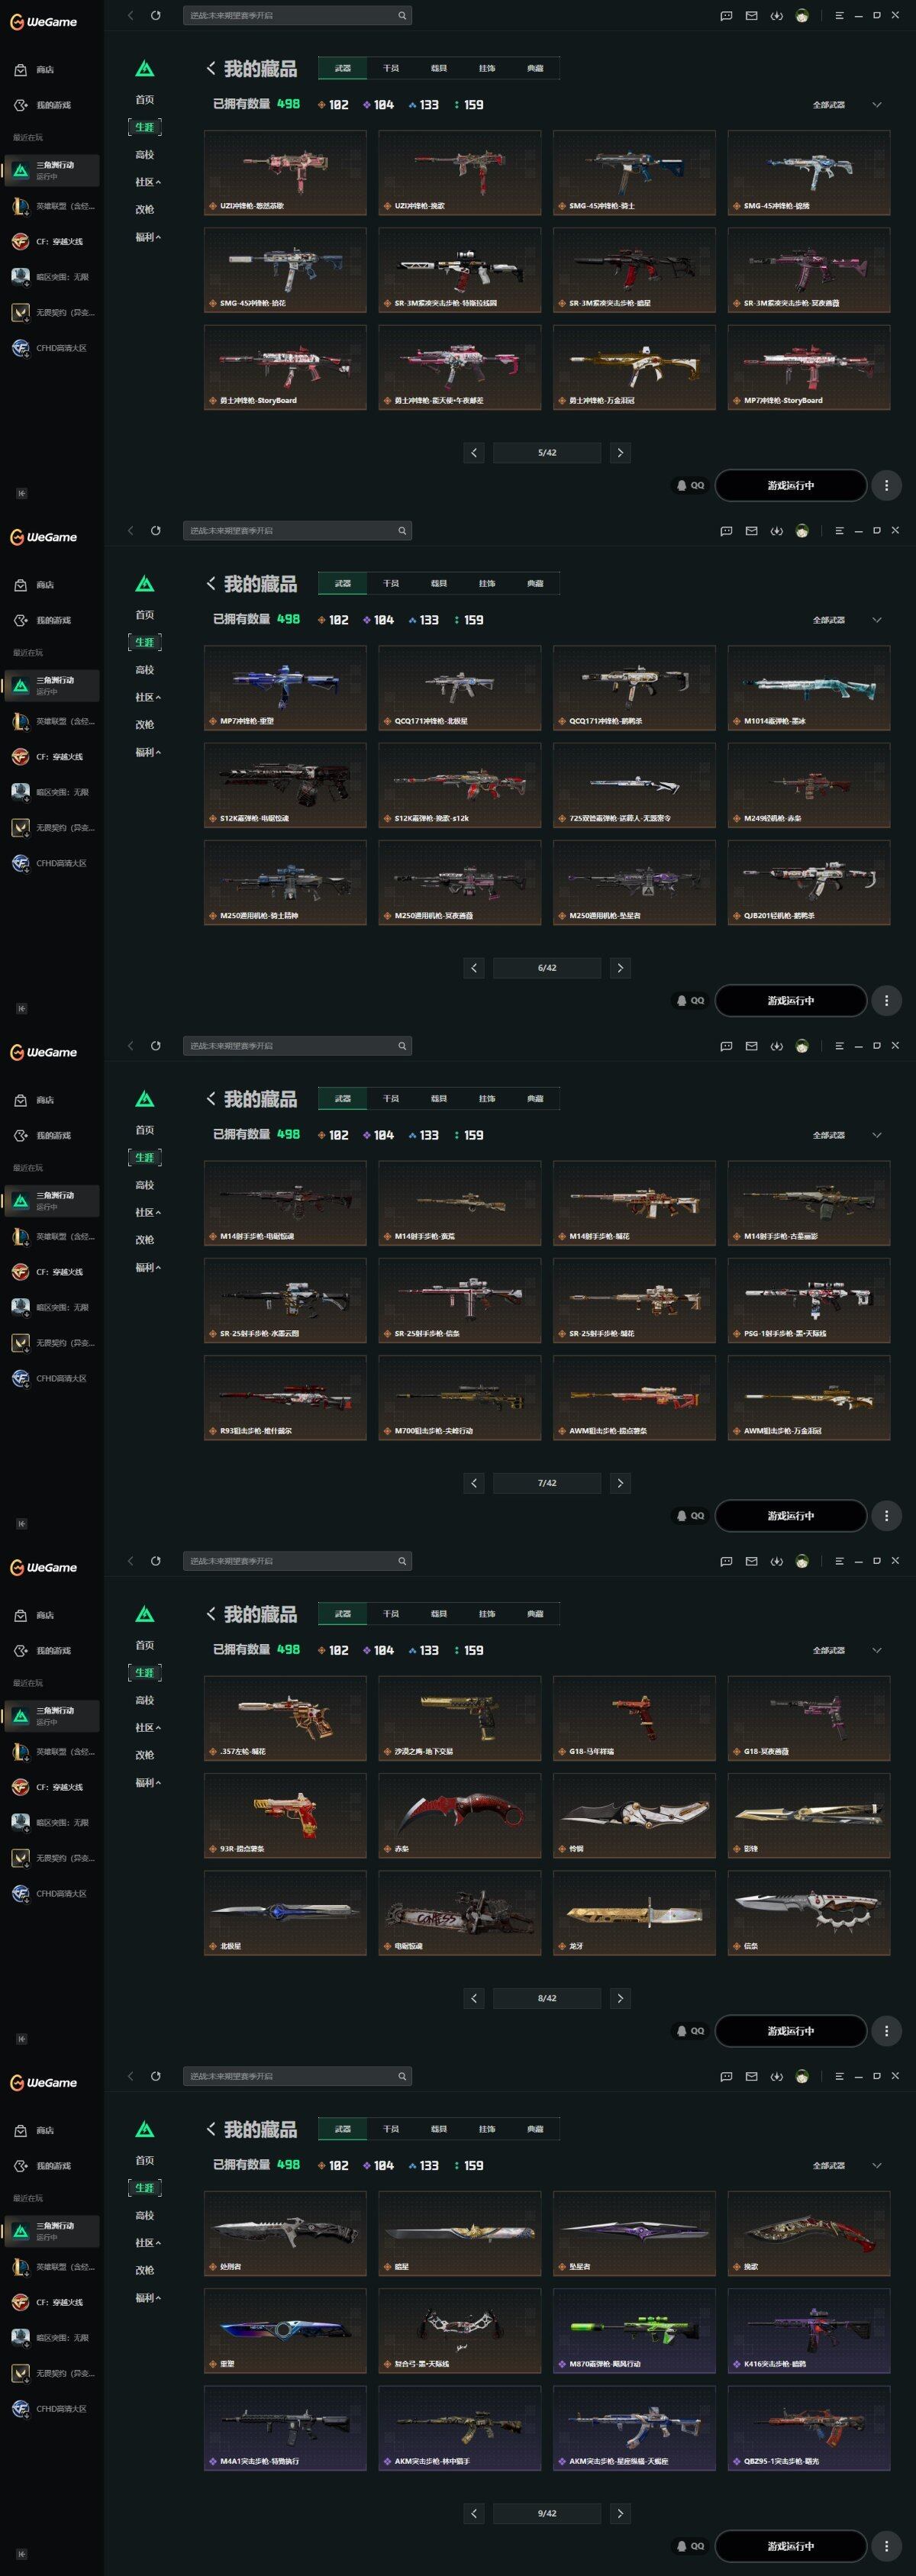This screenshot has height=2576, width=916.
Task: Switch to 挂饰 tab on page 6/42
Action: (x=487, y=583)
